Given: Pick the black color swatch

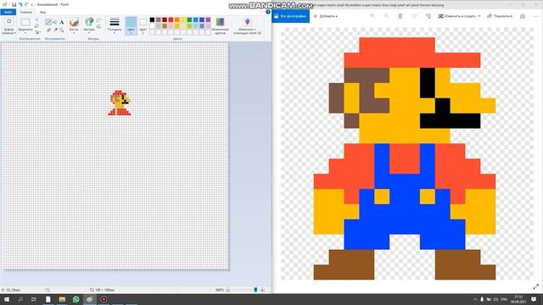Looking at the screenshot, I should coord(152,19).
